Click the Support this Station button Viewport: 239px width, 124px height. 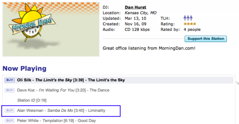pos(206,39)
